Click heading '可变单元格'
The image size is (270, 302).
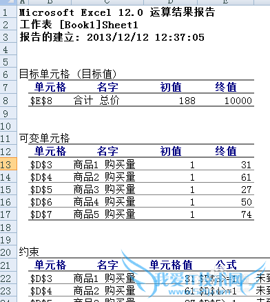44,139
